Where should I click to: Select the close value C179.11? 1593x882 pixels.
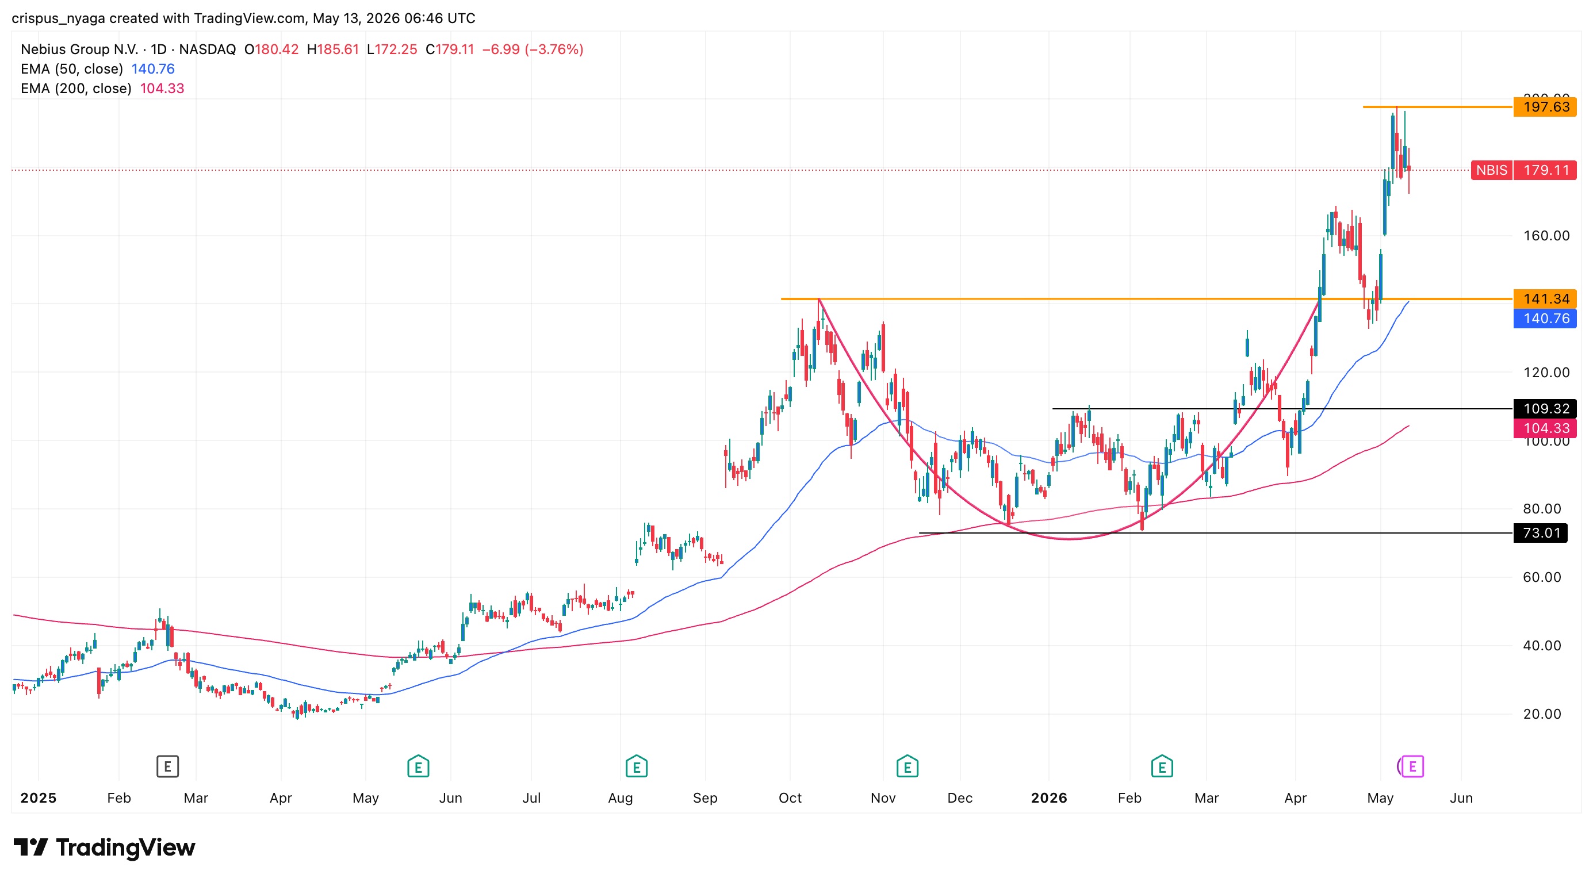tap(450, 49)
